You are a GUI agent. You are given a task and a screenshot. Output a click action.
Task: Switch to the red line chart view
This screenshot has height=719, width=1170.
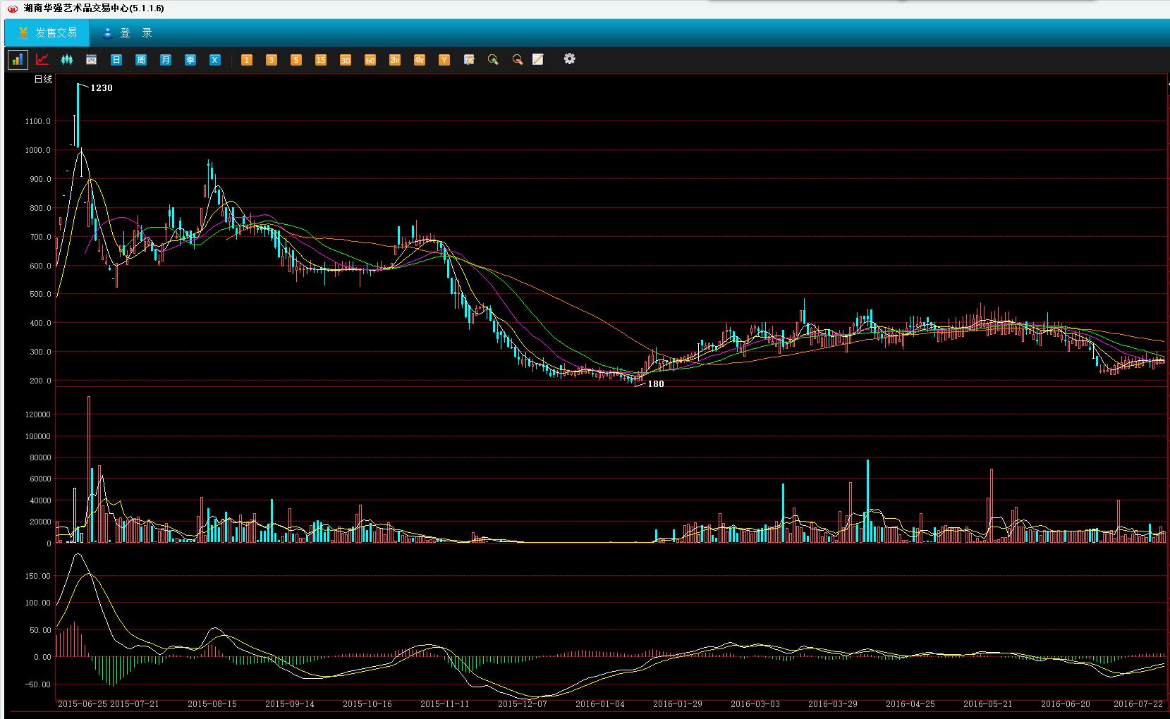[x=42, y=60]
